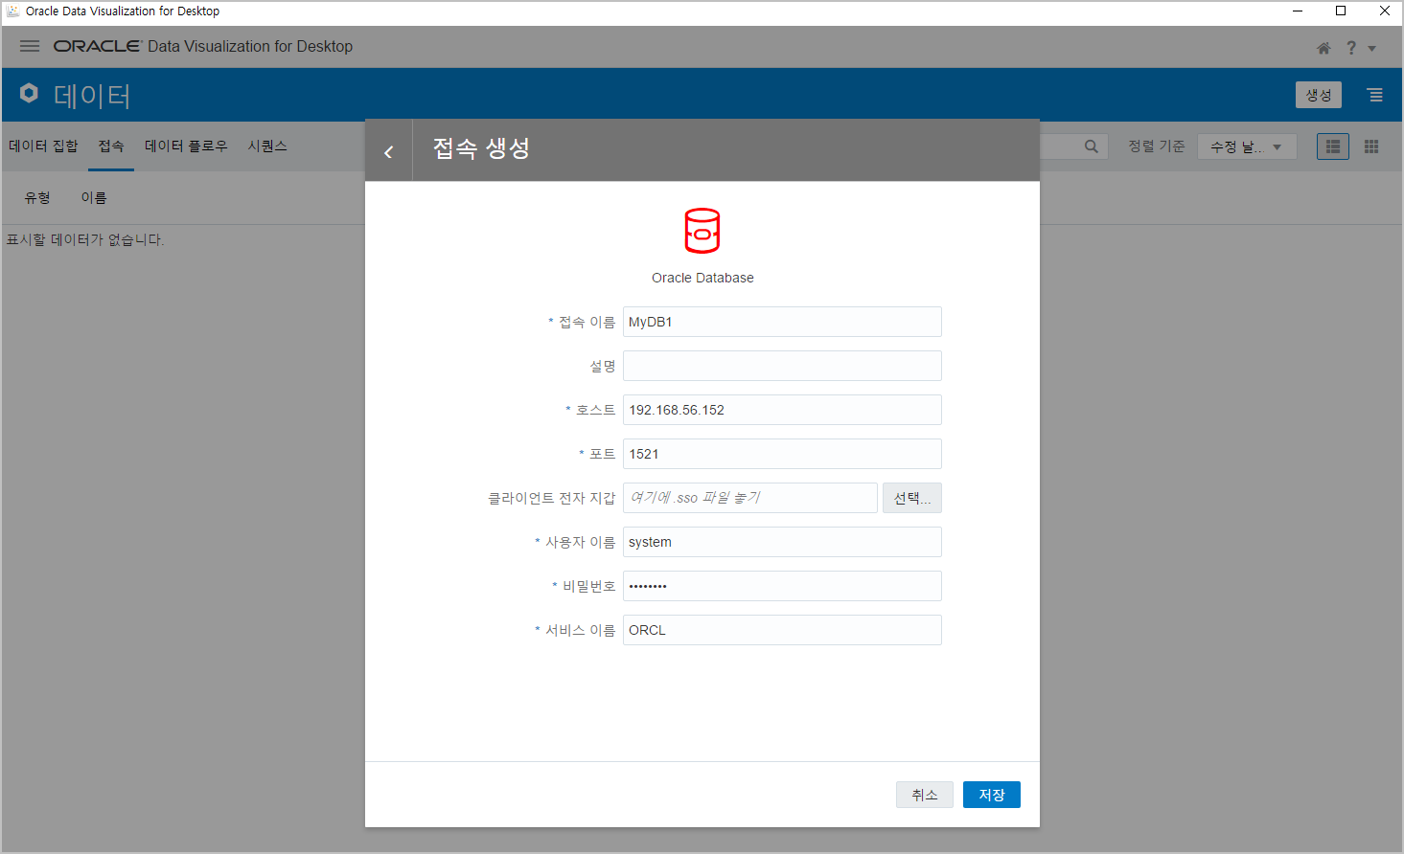Click the 서비스 이름 field with ORCL
Viewport: 1404px width, 854px height.
(782, 630)
